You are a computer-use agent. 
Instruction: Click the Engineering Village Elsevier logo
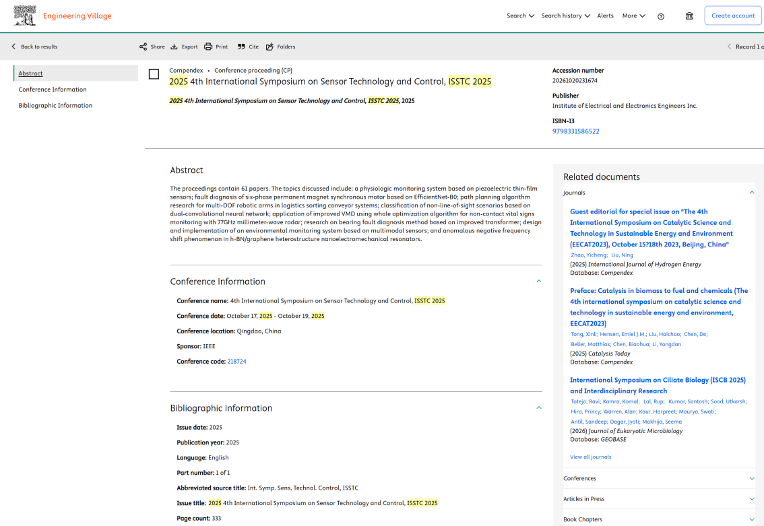pyautogui.click(x=25, y=15)
